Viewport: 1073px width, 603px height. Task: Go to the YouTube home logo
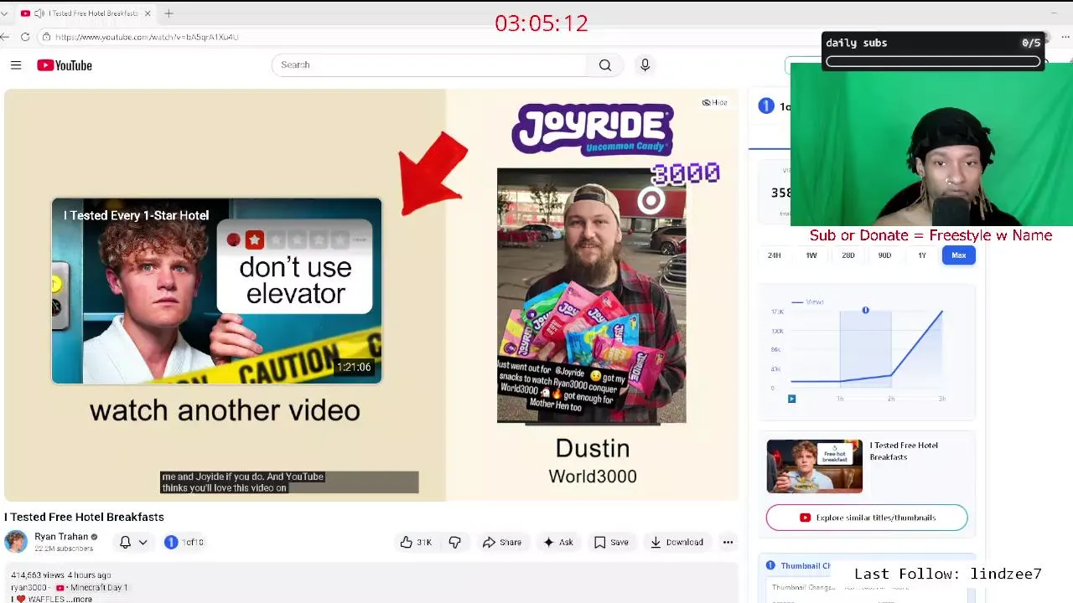click(x=65, y=65)
